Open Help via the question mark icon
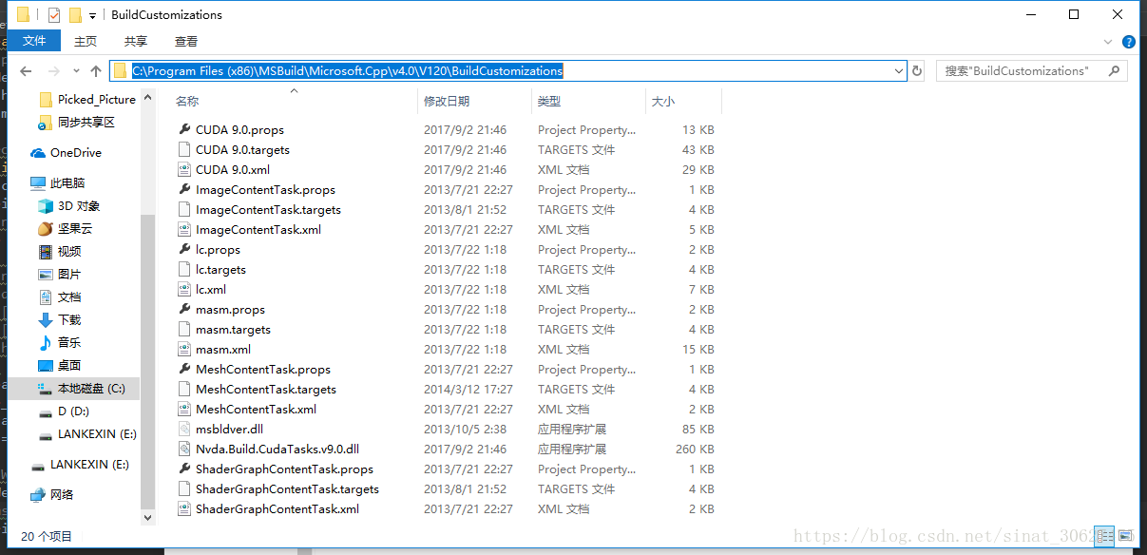This screenshot has width=1147, height=555. [1127, 41]
